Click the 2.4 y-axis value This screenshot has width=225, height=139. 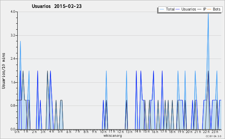(13, 59)
